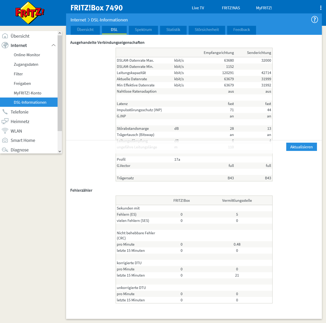Click the Übersicht home icon in the sidebar
The width and height of the screenshot is (326, 323).
point(5,36)
